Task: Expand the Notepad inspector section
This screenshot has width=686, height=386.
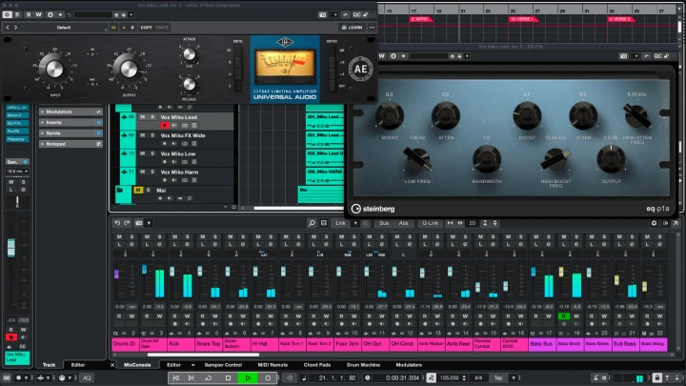Action: (x=71, y=144)
